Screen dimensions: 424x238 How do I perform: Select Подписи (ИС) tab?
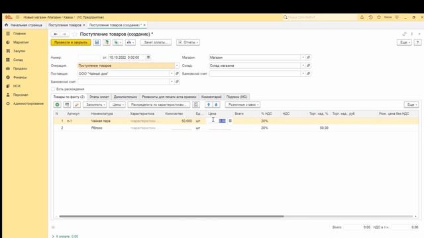(x=237, y=97)
